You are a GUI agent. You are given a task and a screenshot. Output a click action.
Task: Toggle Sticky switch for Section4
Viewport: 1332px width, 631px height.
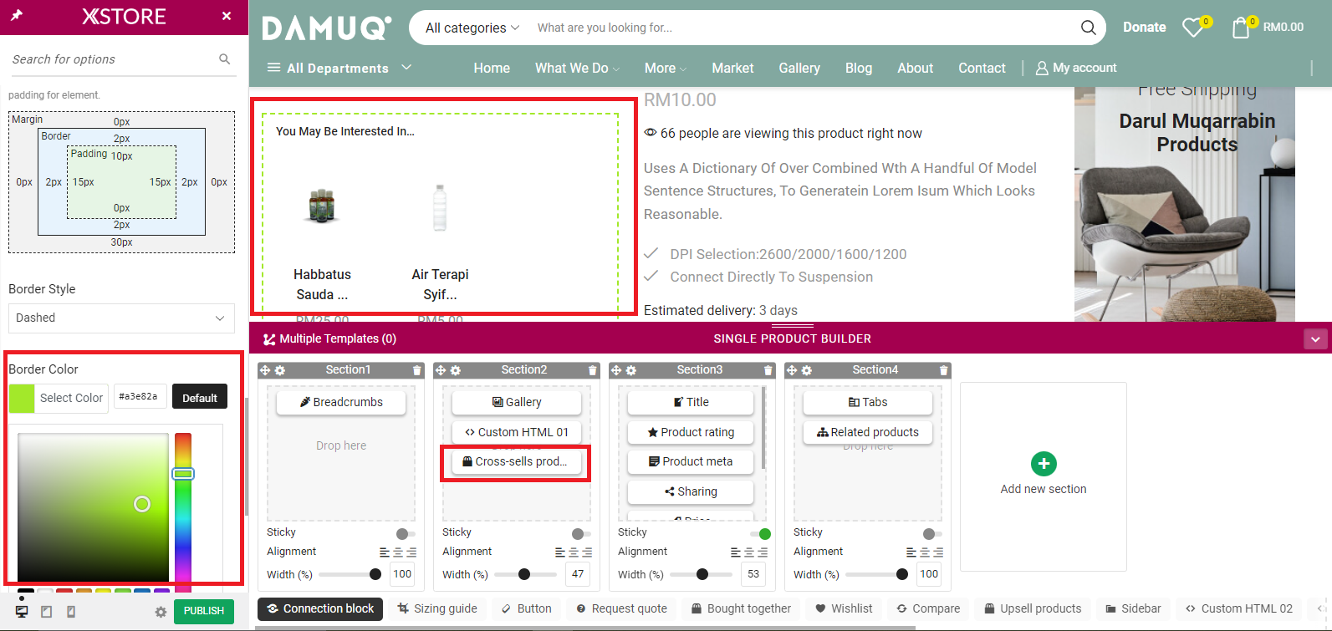pos(932,533)
